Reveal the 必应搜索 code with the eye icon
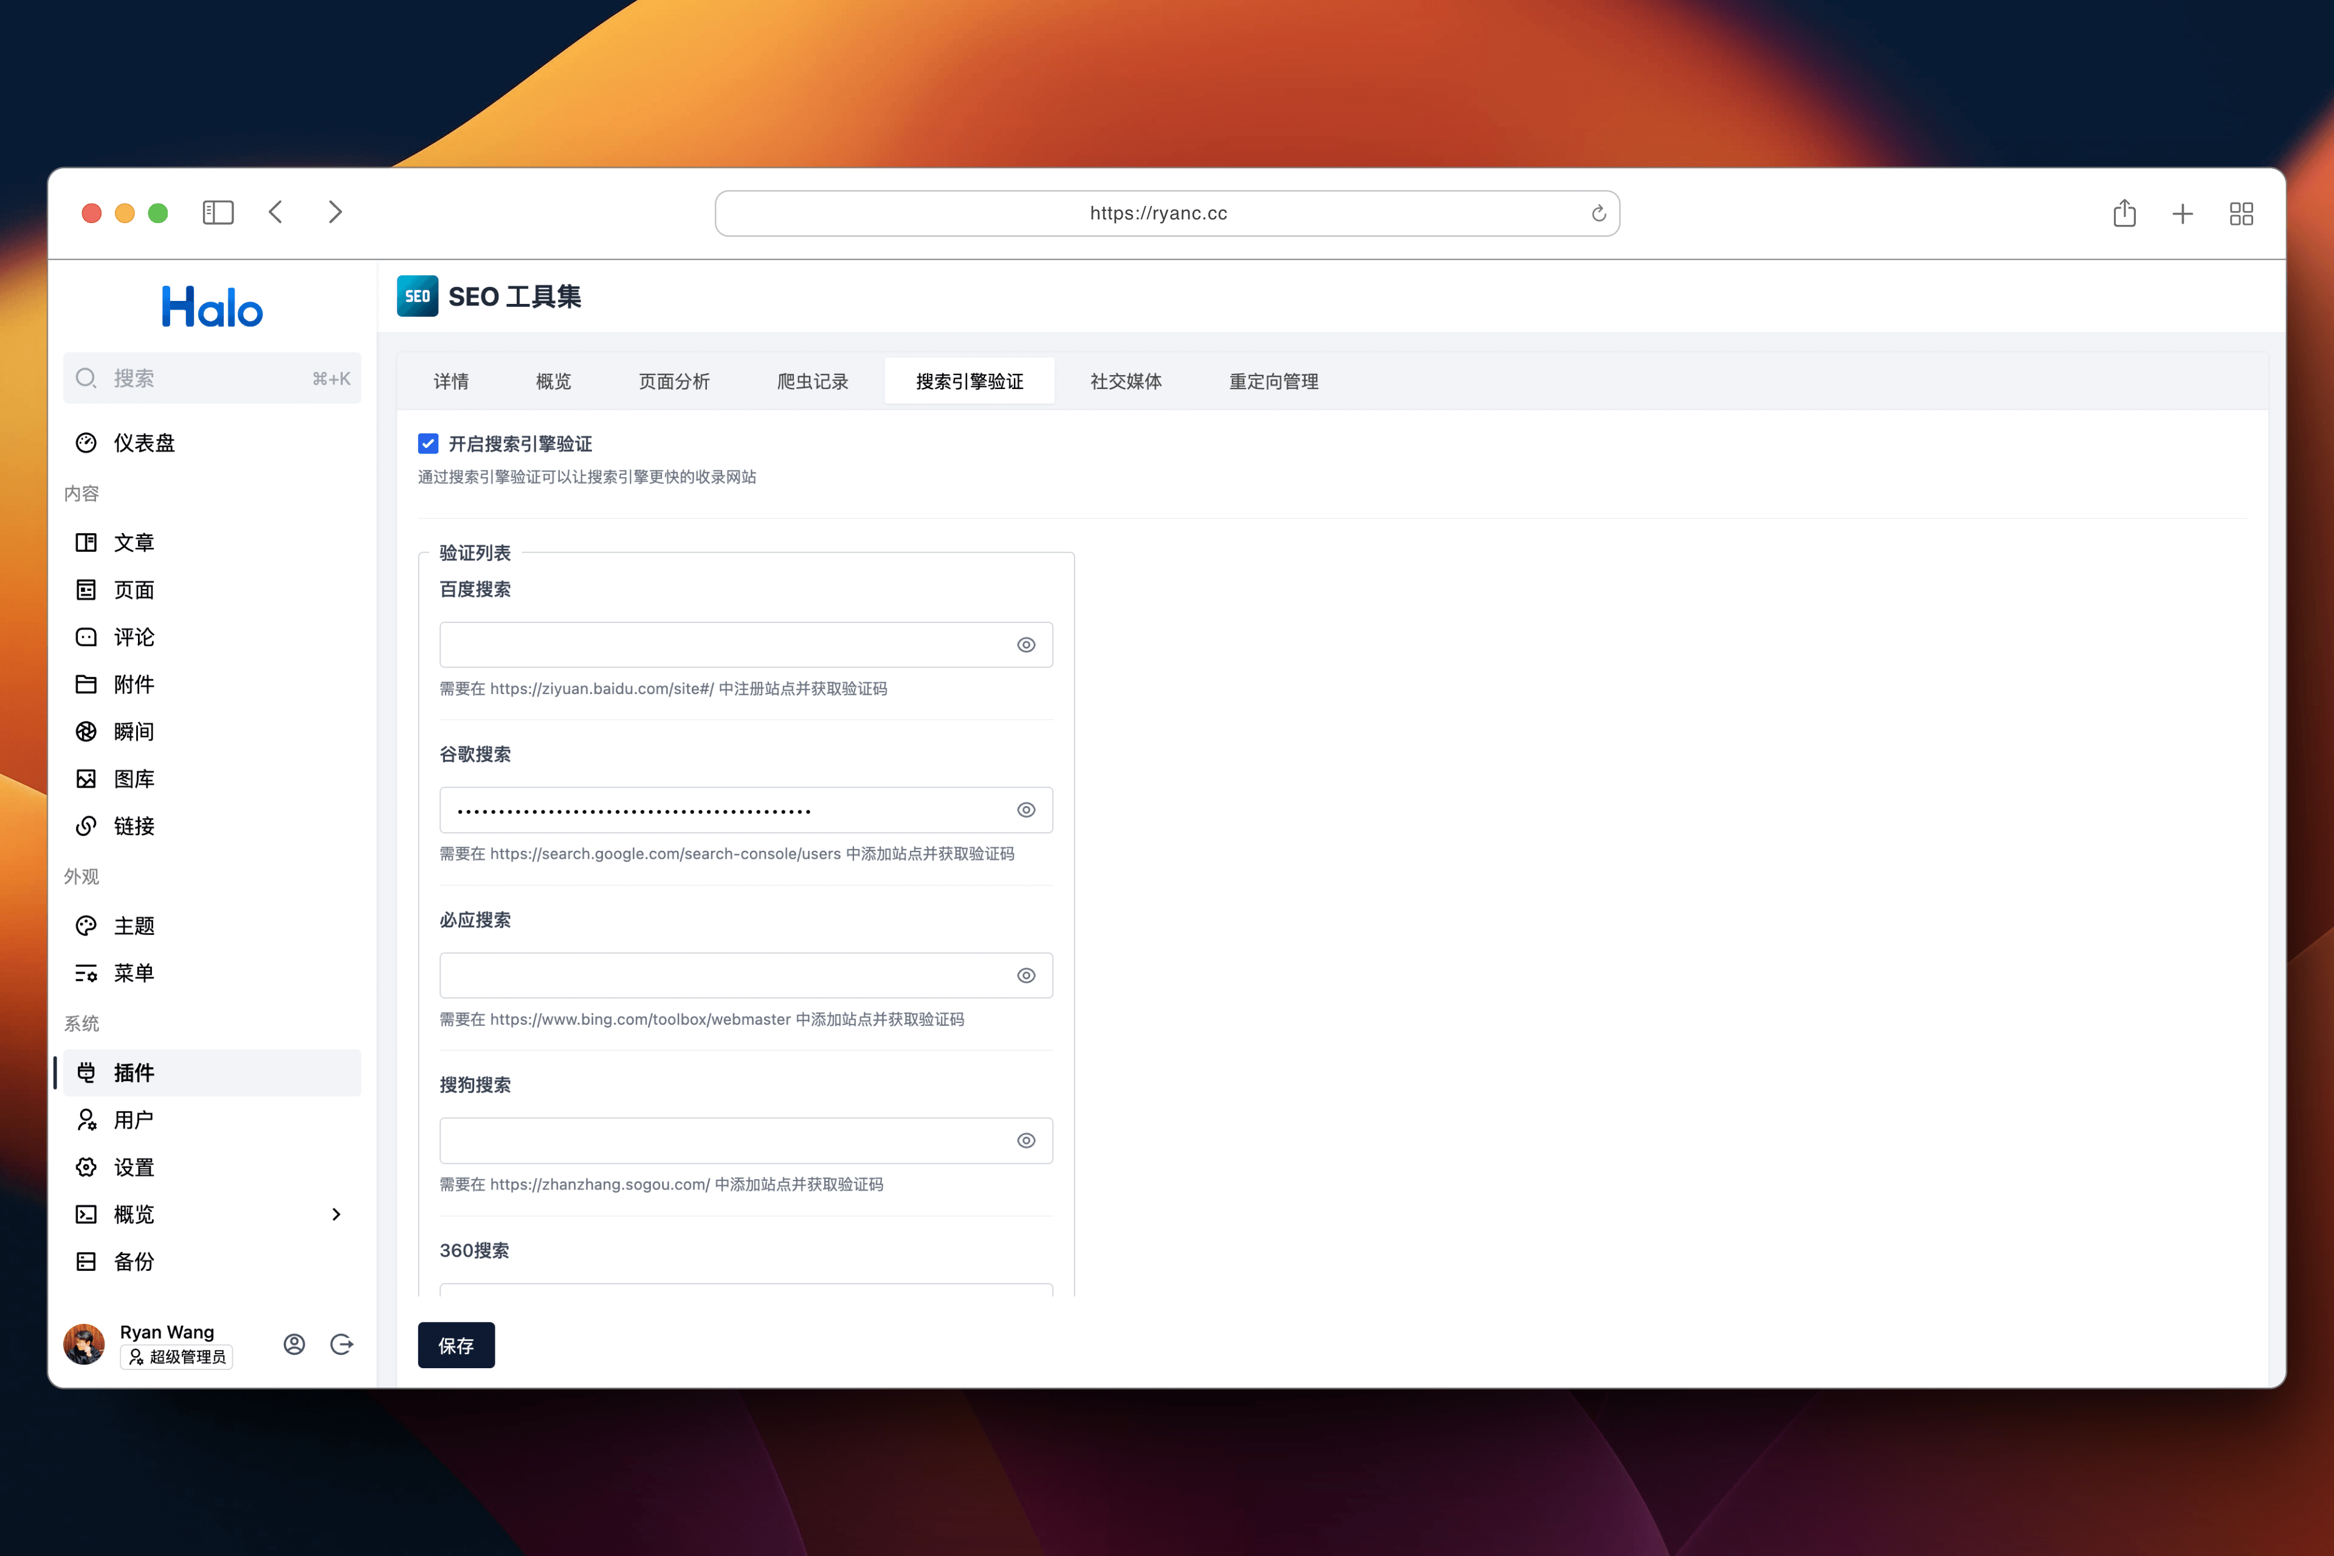 click(x=1026, y=976)
